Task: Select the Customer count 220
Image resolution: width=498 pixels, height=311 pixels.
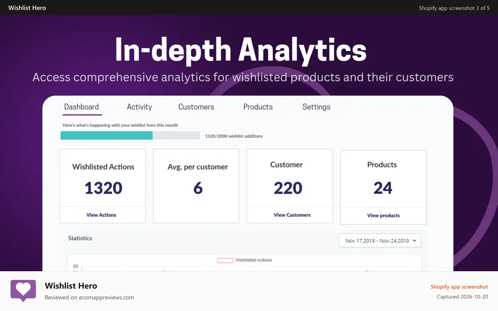Action: point(288,188)
